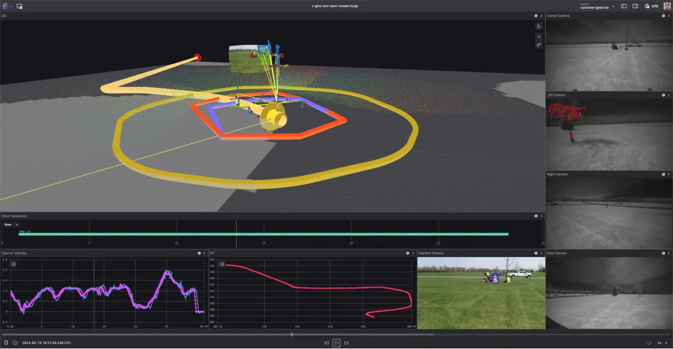Select the object pointer tool in 3D panel
The height and width of the screenshot is (349, 673).
(x=539, y=26)
